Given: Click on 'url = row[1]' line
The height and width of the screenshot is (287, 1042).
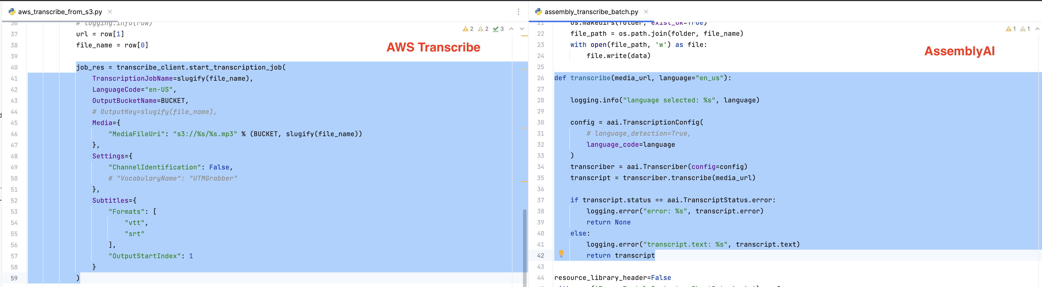Looking at the screenshot, I should pos(100,34).
